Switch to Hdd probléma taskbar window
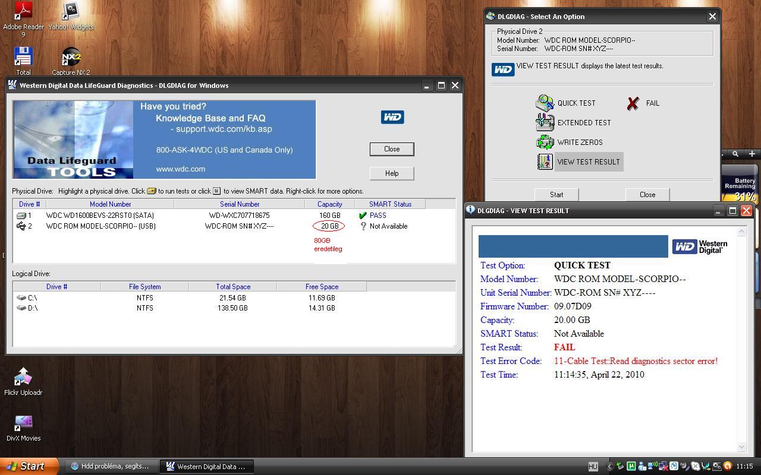Screen dimensions: 761x475 (111, 466)
